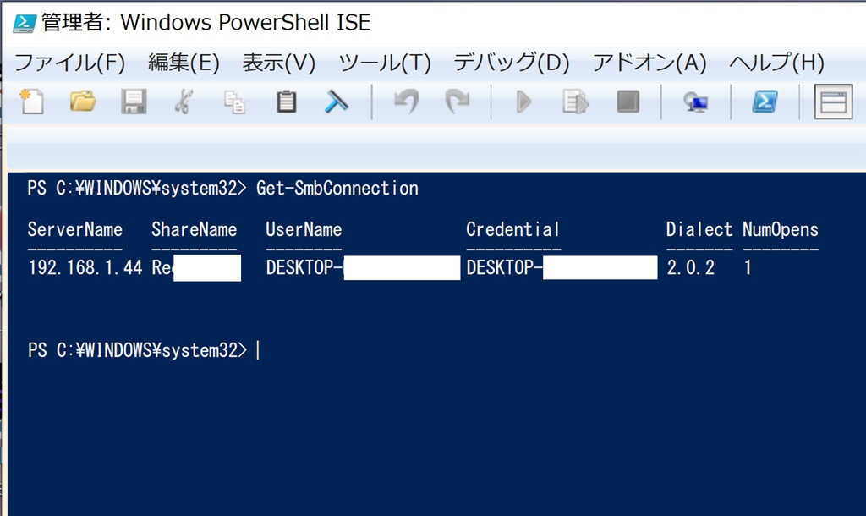The width and height of the screenshot is (866, 516).
Task: Launch PowerShell.exe from the blue console icon
Action: tap(765, 102)
